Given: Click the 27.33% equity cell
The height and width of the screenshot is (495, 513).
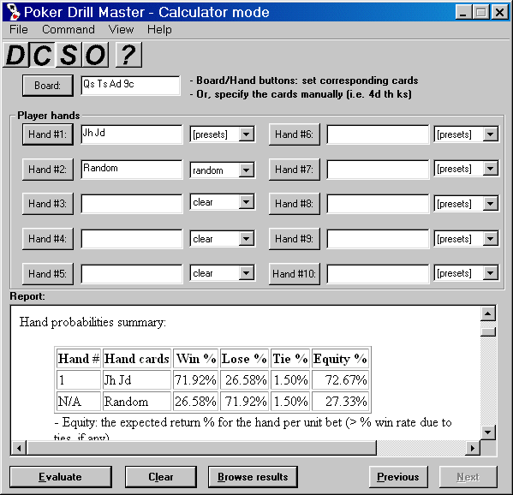Looking at the screenshot, I should (340, 401).
